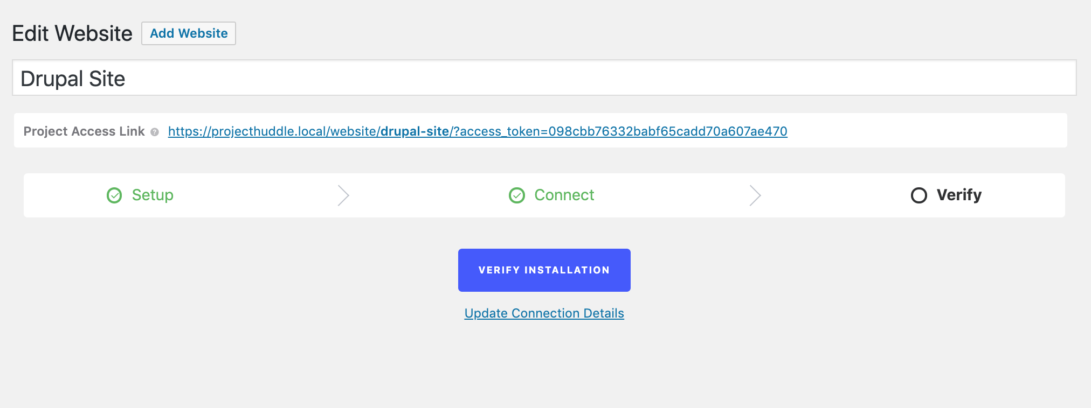Switch to the Connect step

click(564, 195)
